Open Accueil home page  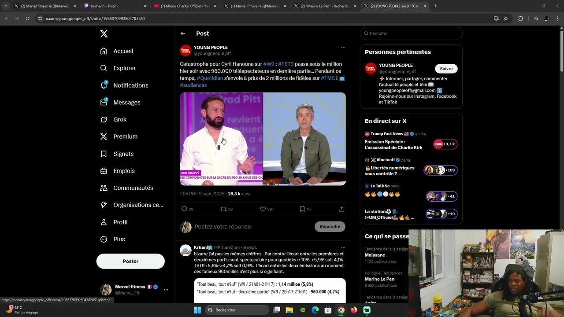pos(117,51)
